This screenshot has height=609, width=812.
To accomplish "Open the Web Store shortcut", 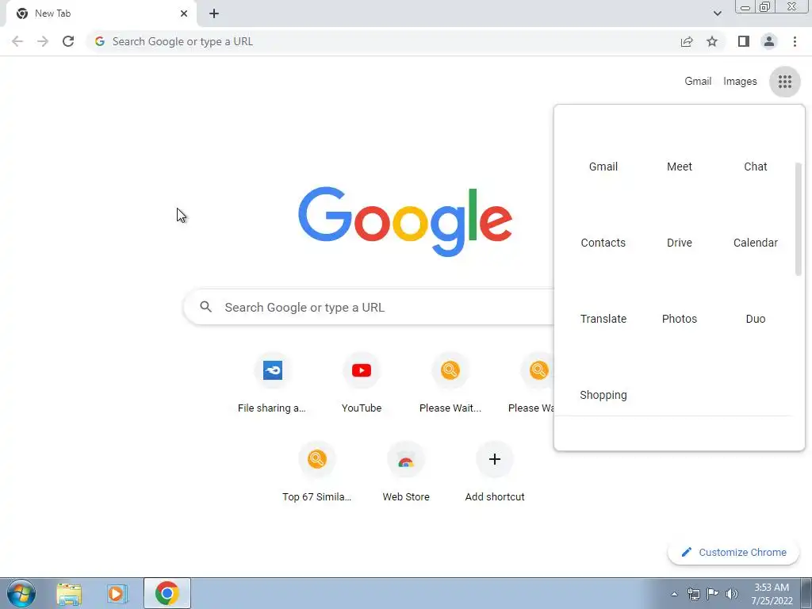I will 406,473.
